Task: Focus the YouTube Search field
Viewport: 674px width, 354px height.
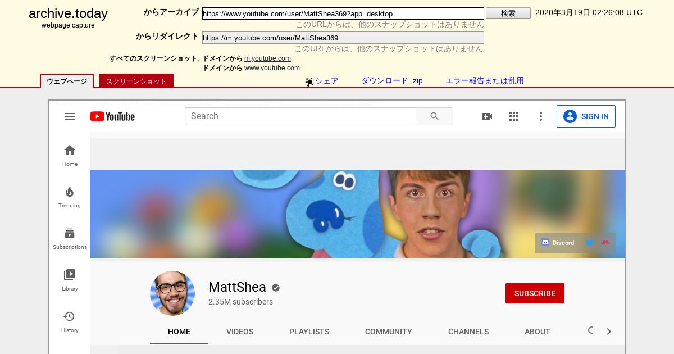Action: tap(301, 116)
